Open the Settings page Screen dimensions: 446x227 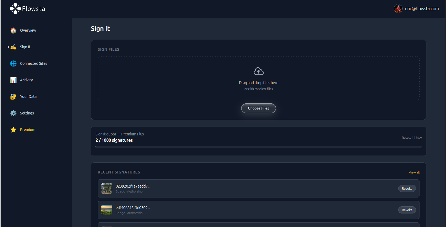pyautogui.click(x=27, y=113)
